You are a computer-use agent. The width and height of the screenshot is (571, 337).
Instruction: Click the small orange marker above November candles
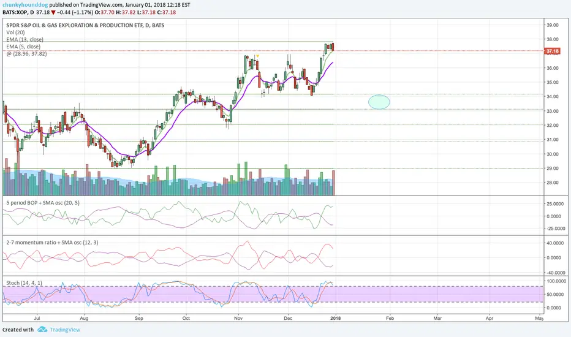pos(257,56)
